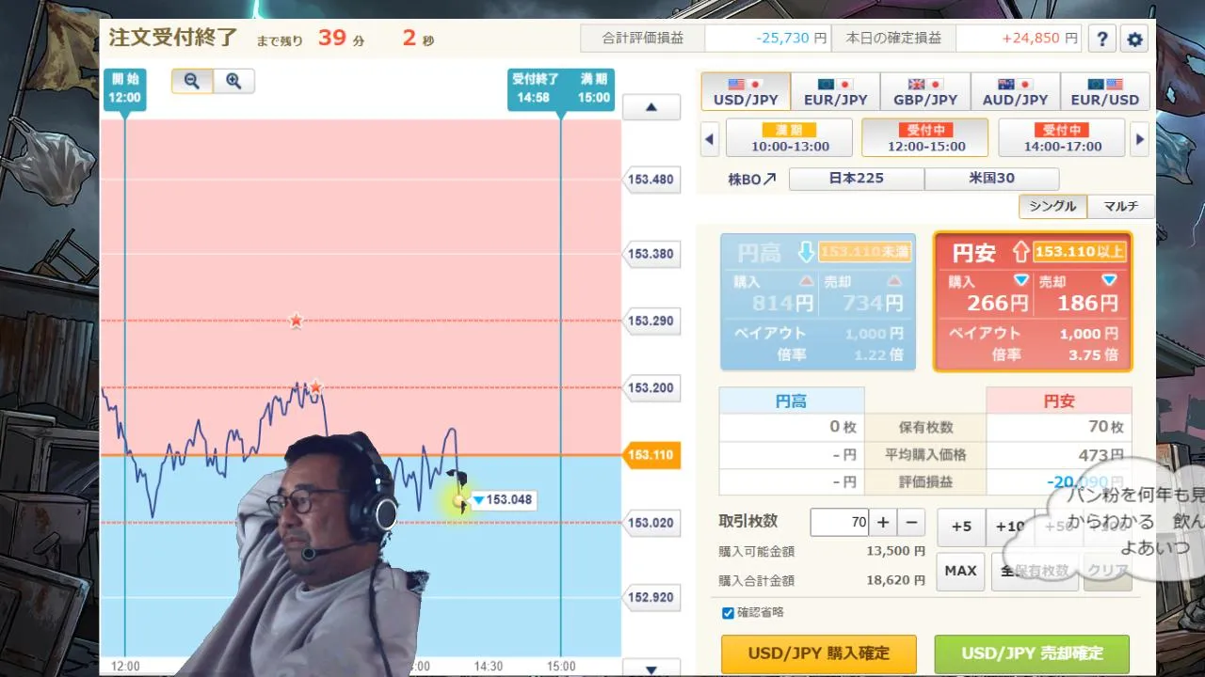This screenshot has height=677, width=1205.
Task: Show earlier sessions with left arrow
Action: coord(710,140)
